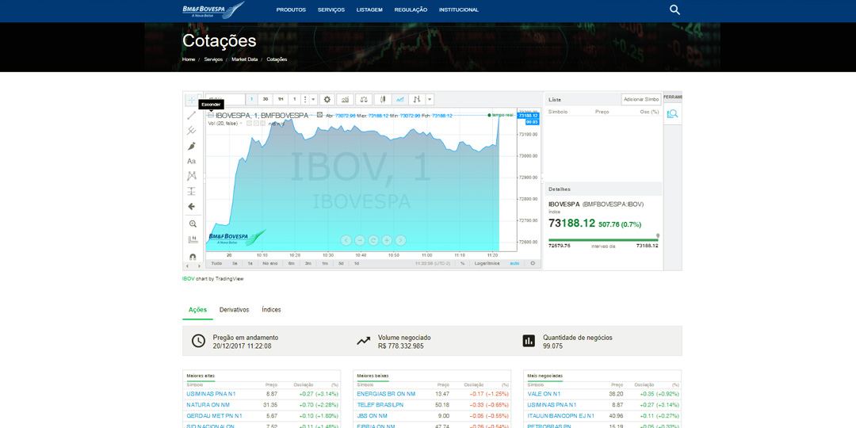Click Adicionar Símbolo button
Screen dimensions: 856x428
pos(641,99)
